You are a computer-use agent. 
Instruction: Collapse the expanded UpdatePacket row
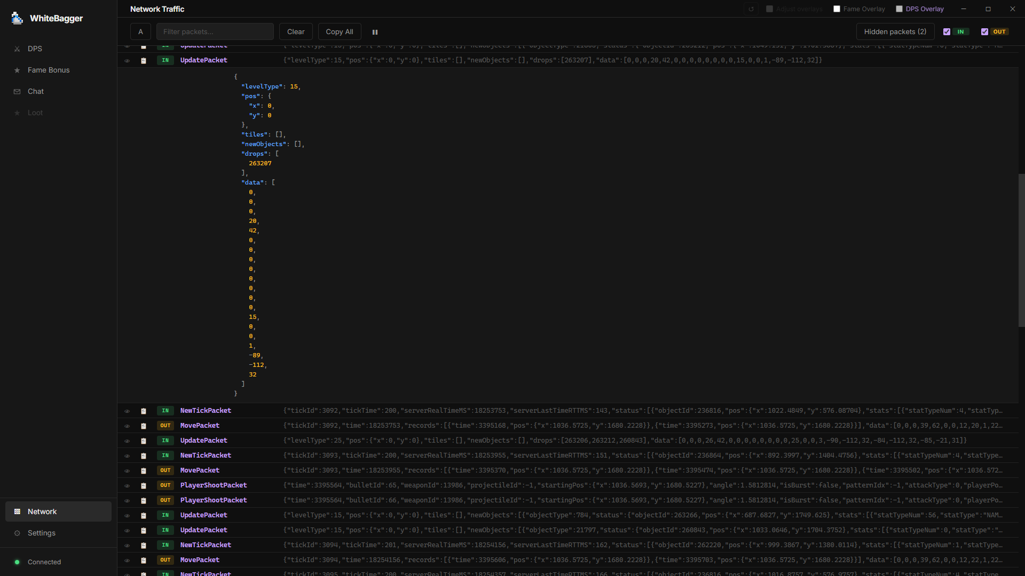point(567,60)
